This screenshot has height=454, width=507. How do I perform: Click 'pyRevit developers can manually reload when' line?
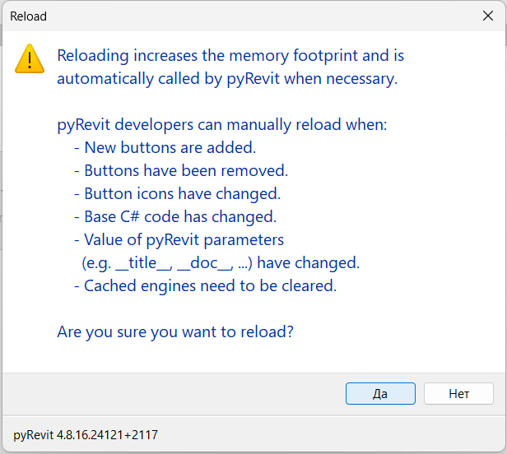point(222,125)
